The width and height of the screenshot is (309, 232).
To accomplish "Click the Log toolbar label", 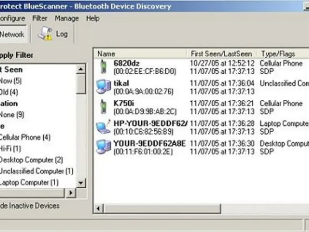I will (x=62, y=34).
